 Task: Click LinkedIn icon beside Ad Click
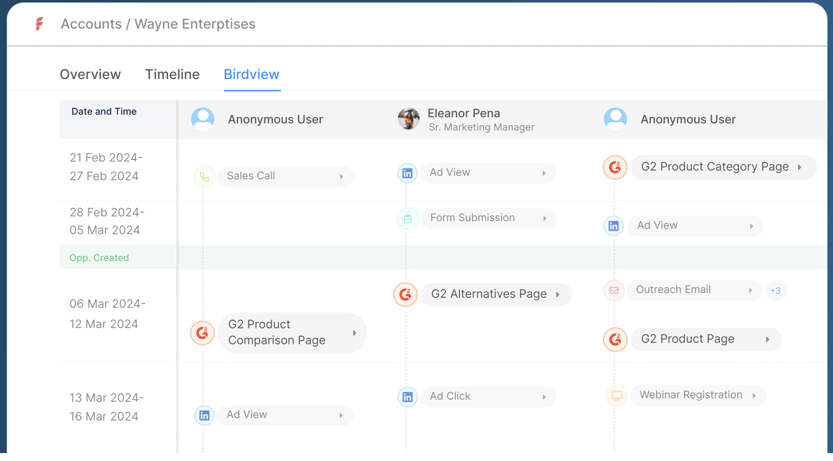tap(407, 397)
